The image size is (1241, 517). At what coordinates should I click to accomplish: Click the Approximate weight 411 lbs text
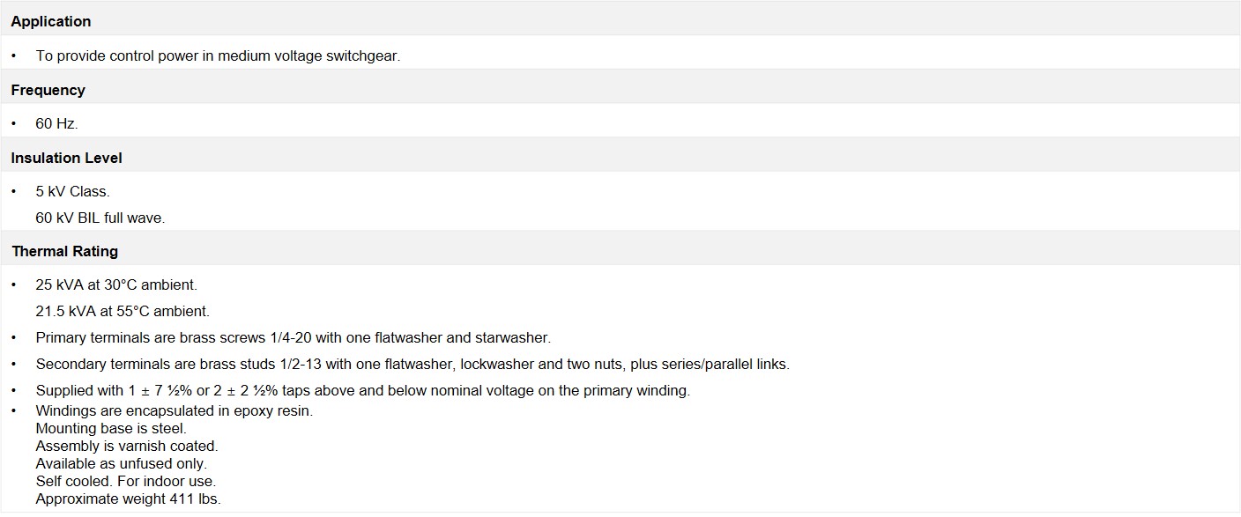pyautogui.click(x=129, y=499)
